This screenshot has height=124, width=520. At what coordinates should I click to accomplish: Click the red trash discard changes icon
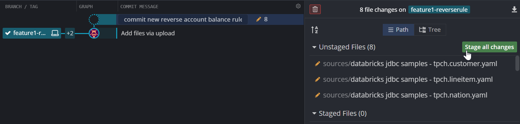tap(315, 9)
